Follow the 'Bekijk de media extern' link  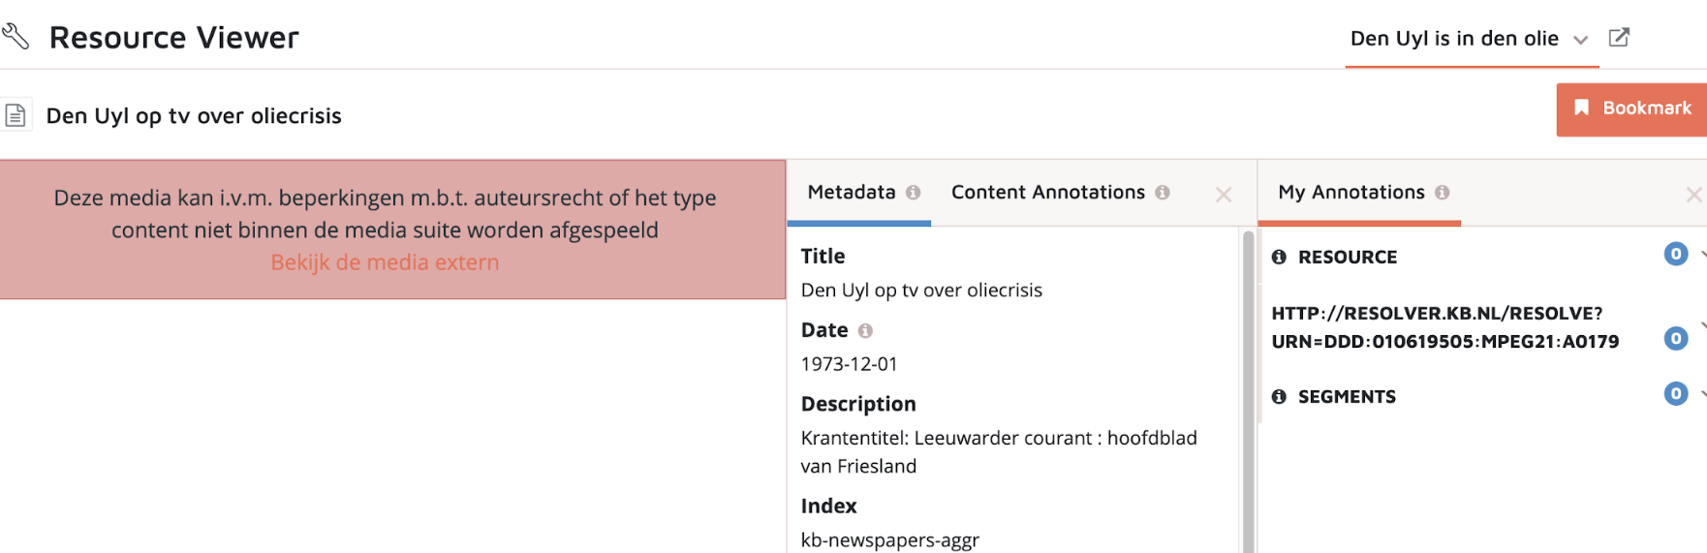click(x=385, y=262)
